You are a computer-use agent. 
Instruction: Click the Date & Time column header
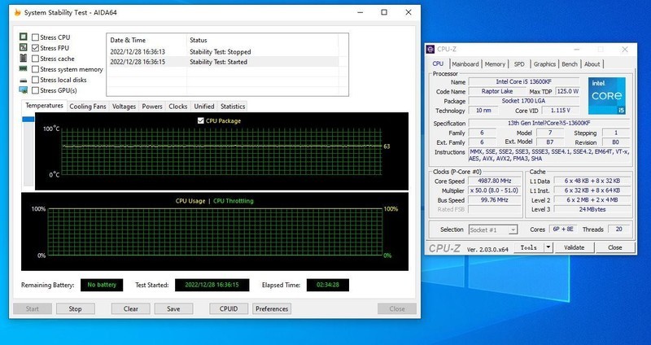coord(146,40)
